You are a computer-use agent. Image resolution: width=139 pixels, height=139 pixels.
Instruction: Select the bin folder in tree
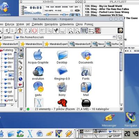pyautogui.click(x=8, y=54)
